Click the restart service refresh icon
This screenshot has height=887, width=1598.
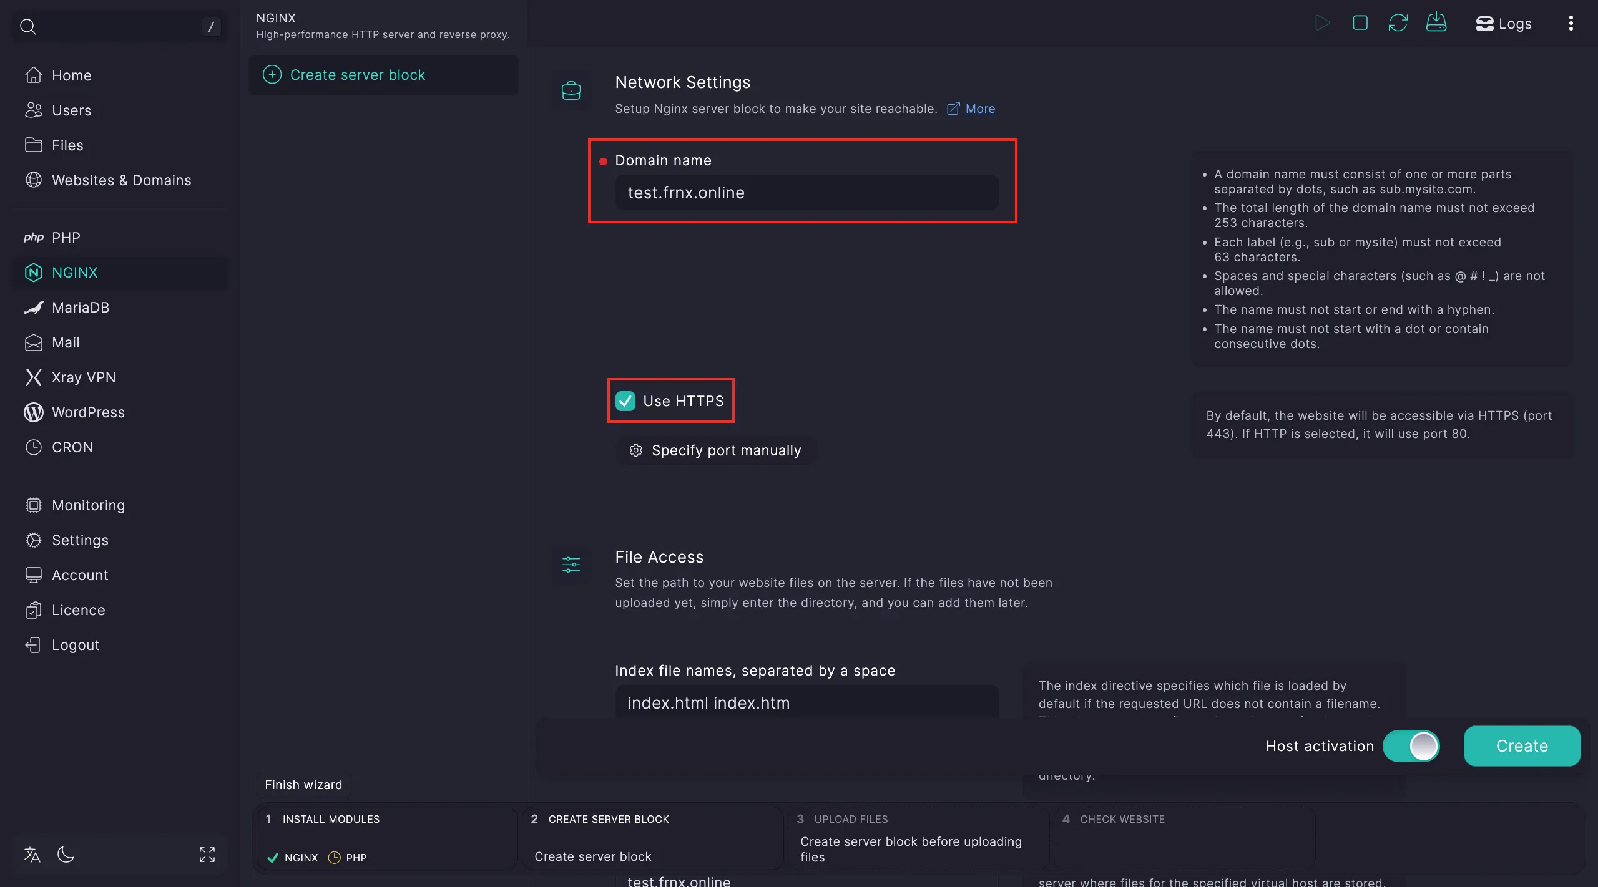click(x=1398, y=23)
